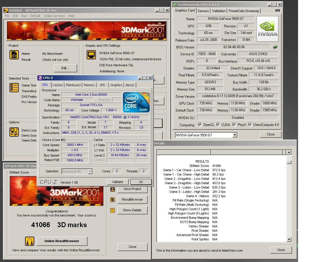Click the Save Project floppy disk icon

113,189
